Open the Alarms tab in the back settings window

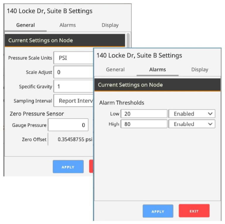coord(67,25)
